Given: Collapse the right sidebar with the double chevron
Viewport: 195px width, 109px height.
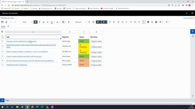Looking at the screenshot, I should [x=193, y=96].
